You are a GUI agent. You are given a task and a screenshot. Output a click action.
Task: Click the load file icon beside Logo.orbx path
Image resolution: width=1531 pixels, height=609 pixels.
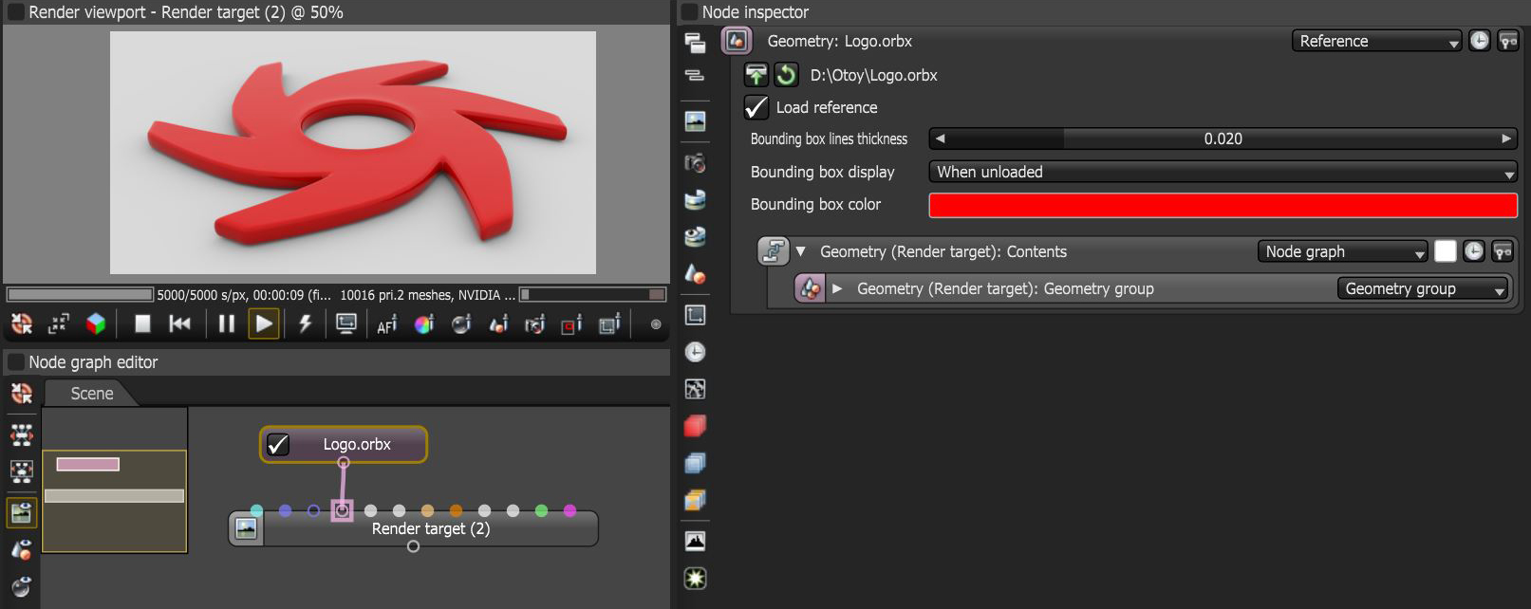click(756, 75)
